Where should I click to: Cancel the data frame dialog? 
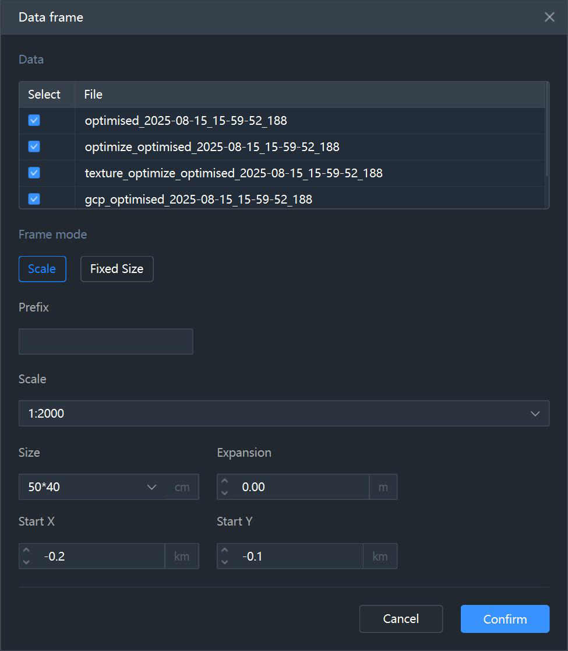(x=401, y=619)
